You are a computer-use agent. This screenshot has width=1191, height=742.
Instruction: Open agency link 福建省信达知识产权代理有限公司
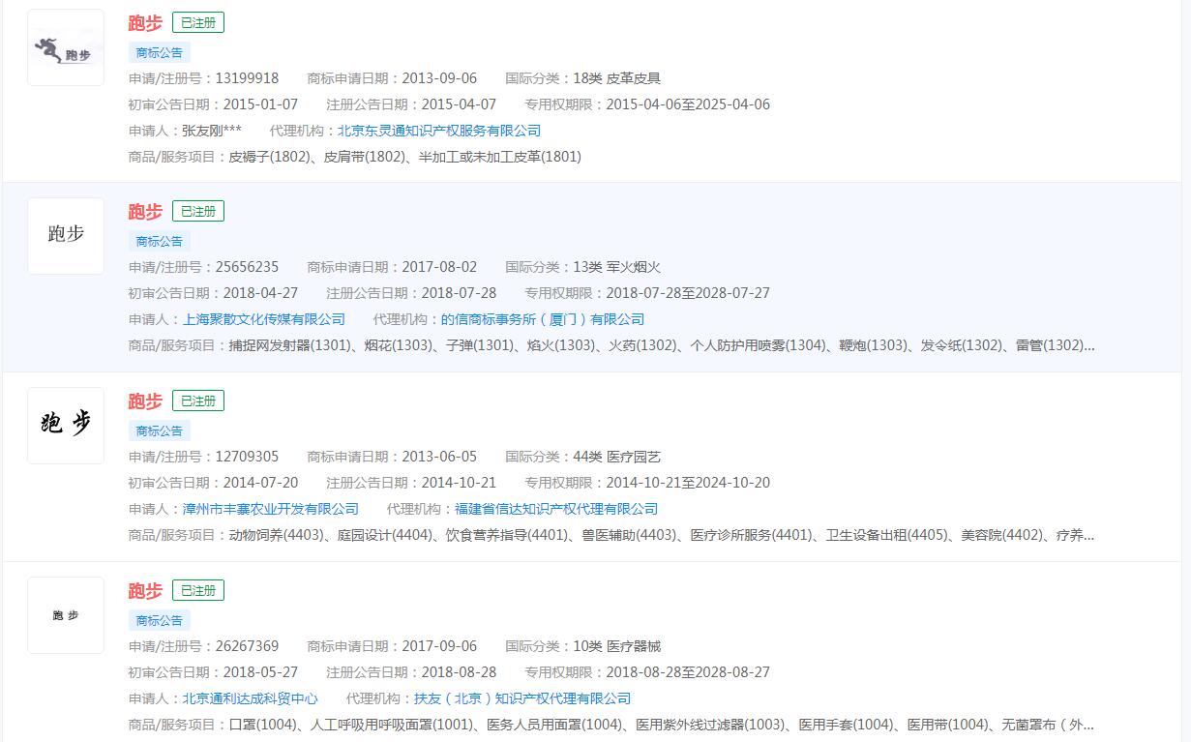(x=556, y=509)
